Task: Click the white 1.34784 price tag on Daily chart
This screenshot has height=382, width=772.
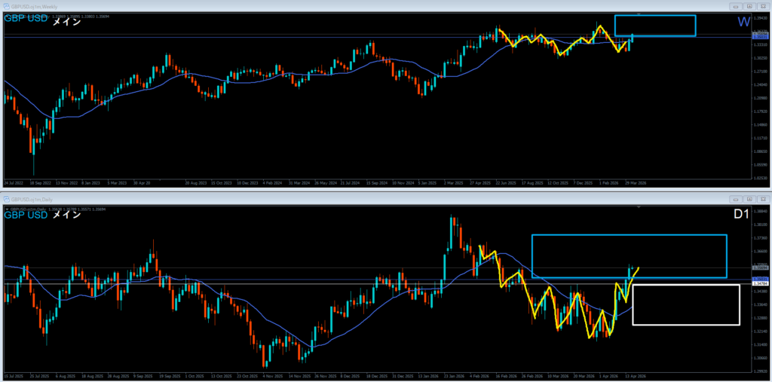Action: (760, 284)
